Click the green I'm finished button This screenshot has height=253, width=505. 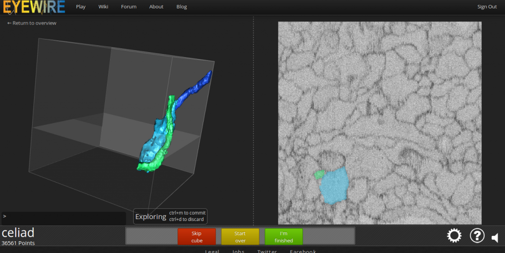[284, 237]
